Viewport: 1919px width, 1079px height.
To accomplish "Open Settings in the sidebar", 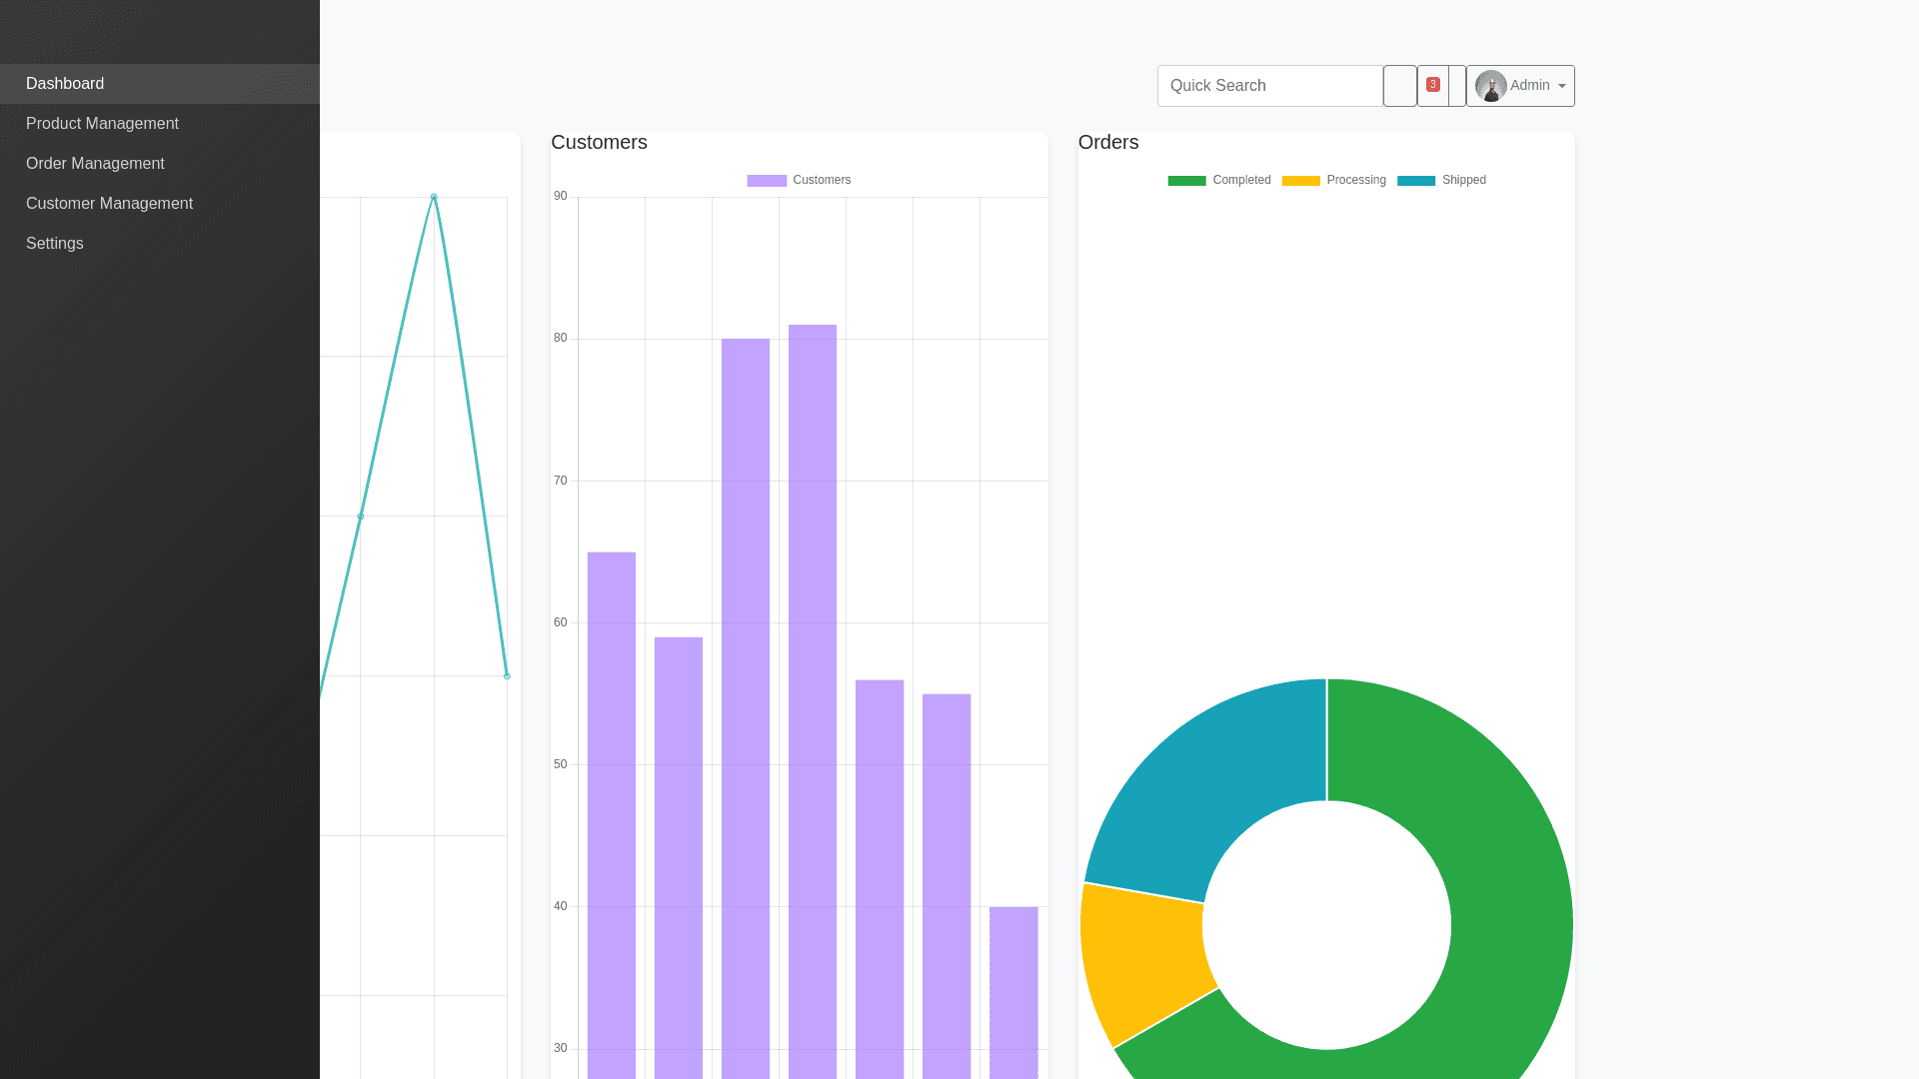I will [x=55, y=244].
